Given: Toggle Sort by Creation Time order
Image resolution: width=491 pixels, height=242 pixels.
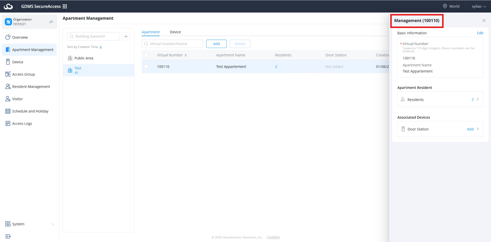Looking at the screenshot, I should click(84, 47).
